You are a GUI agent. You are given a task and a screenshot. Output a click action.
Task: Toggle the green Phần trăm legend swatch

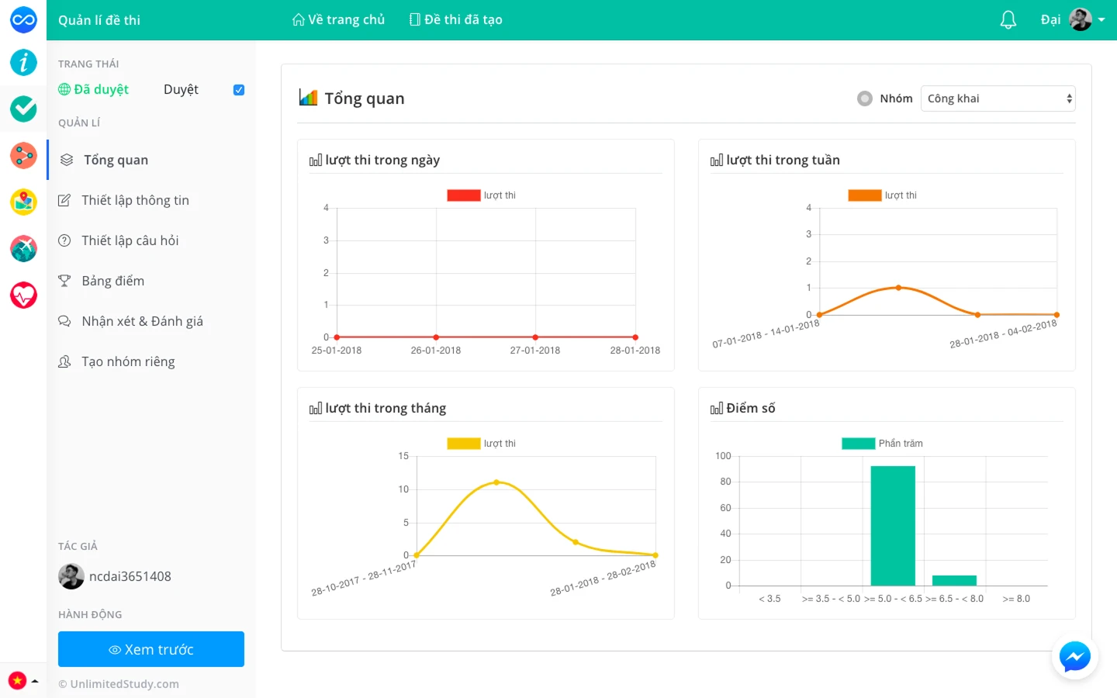(859, 444)
